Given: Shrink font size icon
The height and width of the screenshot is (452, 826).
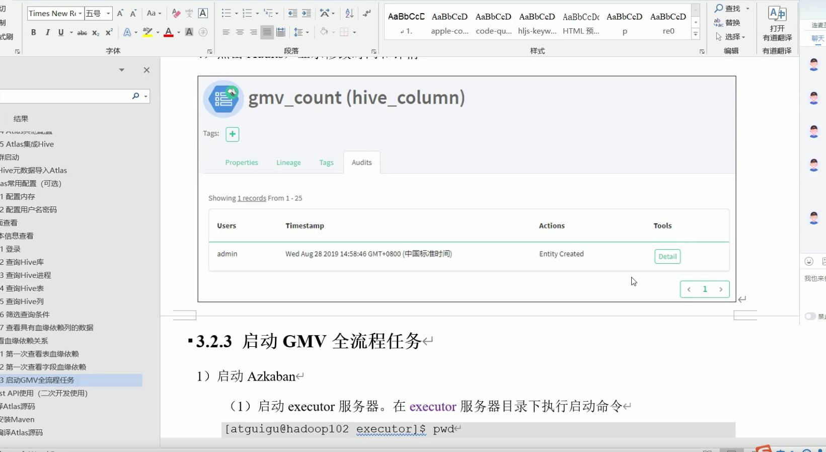Looking at the screenshot, I should click(x=133, y=14).
